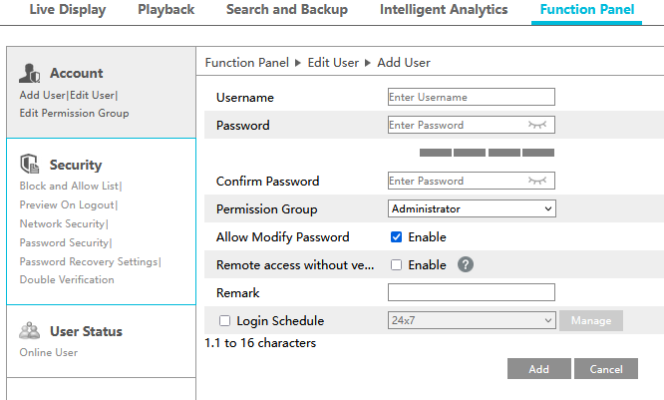Open the Permission Group dropdown
664x400 pixels.
(471, 209)
